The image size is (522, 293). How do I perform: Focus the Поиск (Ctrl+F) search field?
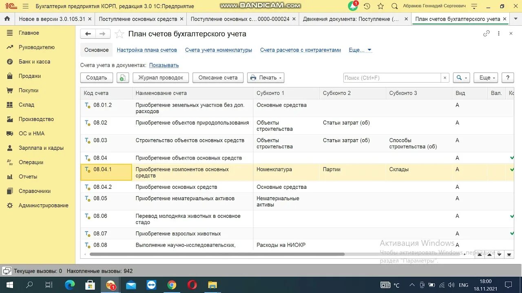[x=392, y=78]
